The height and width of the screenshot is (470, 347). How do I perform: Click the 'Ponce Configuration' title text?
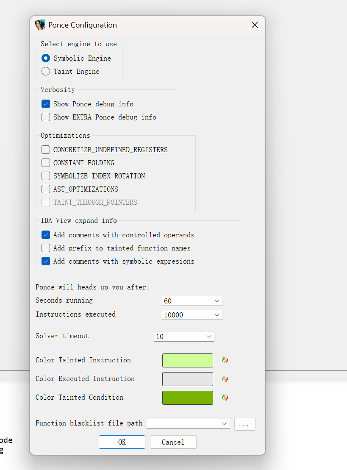pos(82,25)
